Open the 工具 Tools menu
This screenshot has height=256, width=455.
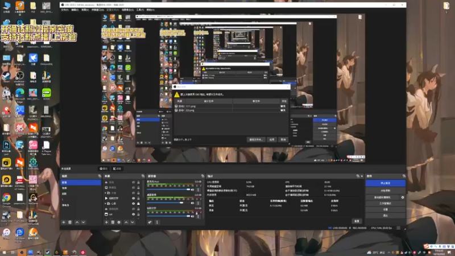(x=140, y=10)
